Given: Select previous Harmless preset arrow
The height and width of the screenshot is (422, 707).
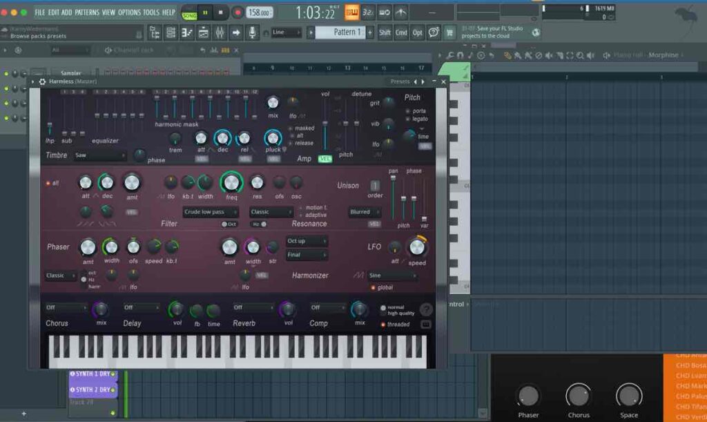Looking at the screenshot, I should [x=416, y=81].
